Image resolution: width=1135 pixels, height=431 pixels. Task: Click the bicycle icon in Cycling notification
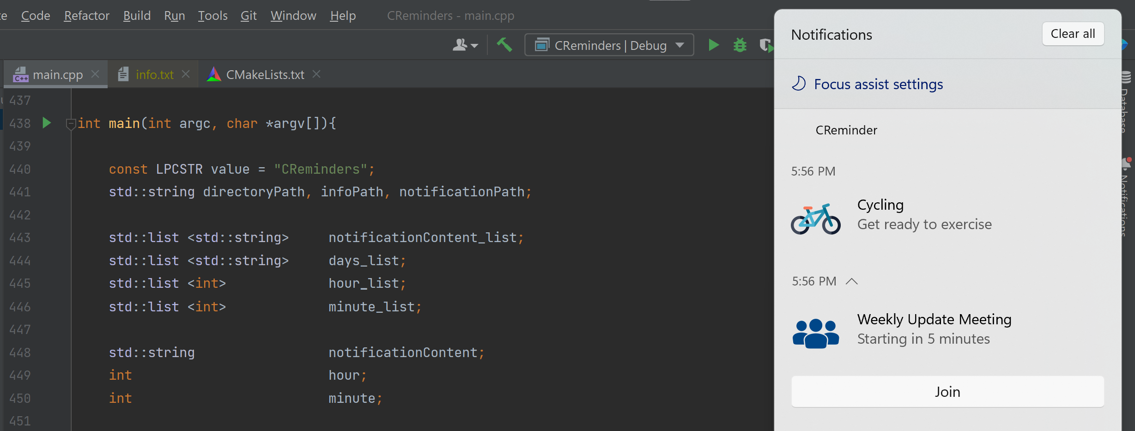815,219
